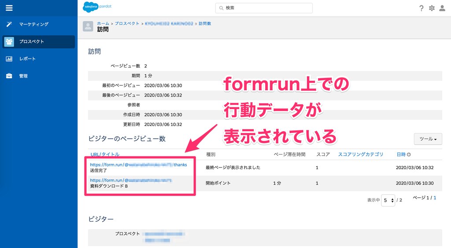Click 最終ページが表示されました cell
This screenshot has width=451, height=248.
233,167
